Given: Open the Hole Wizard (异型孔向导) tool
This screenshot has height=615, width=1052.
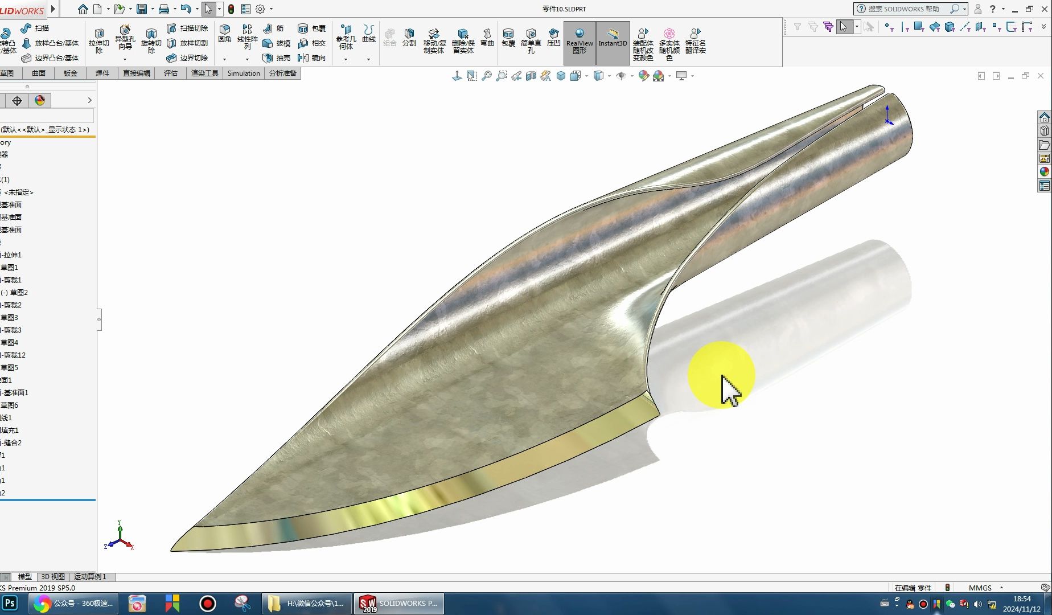Looking at the screenshot, I should [x=125, y=38].
